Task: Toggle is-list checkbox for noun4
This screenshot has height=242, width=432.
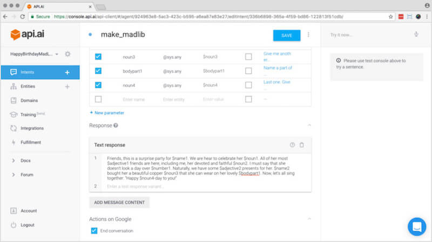Action: pos(248,85)
